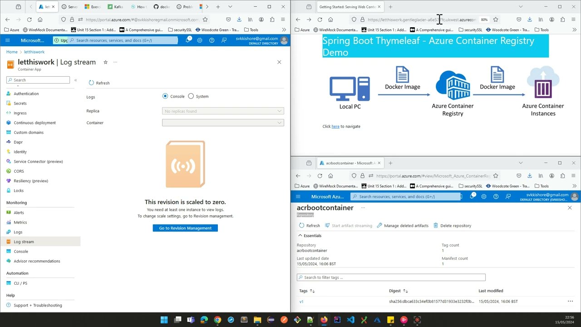Open Chrome from the taskbar

click(217, 320)
